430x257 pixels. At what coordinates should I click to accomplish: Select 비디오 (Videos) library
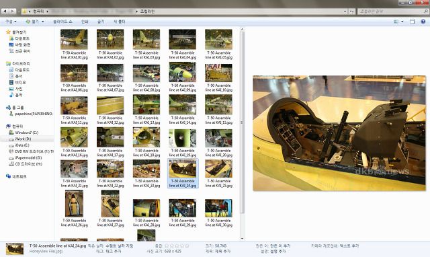17,82
